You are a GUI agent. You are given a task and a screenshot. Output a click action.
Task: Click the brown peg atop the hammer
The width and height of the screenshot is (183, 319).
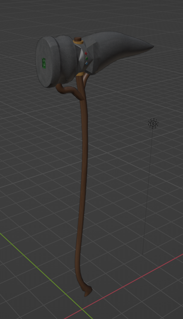(77, 39)
